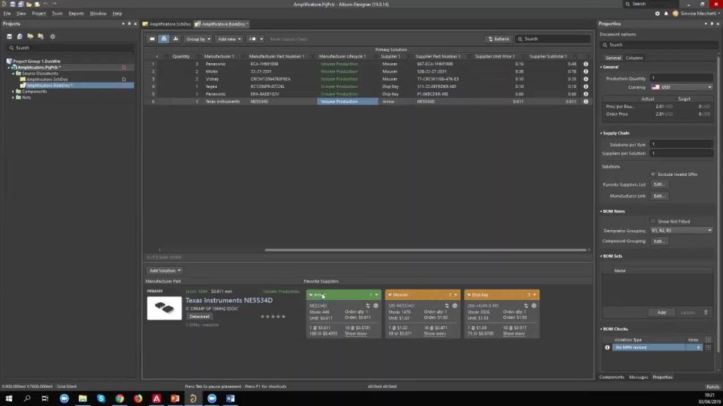Open Currency USD dropdown

tap(682, 87)
